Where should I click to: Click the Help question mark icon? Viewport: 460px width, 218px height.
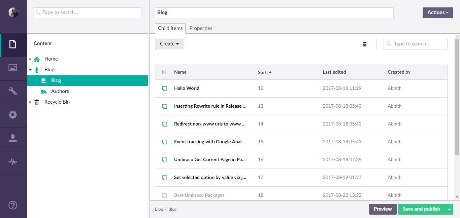click(x=13, y=205)
